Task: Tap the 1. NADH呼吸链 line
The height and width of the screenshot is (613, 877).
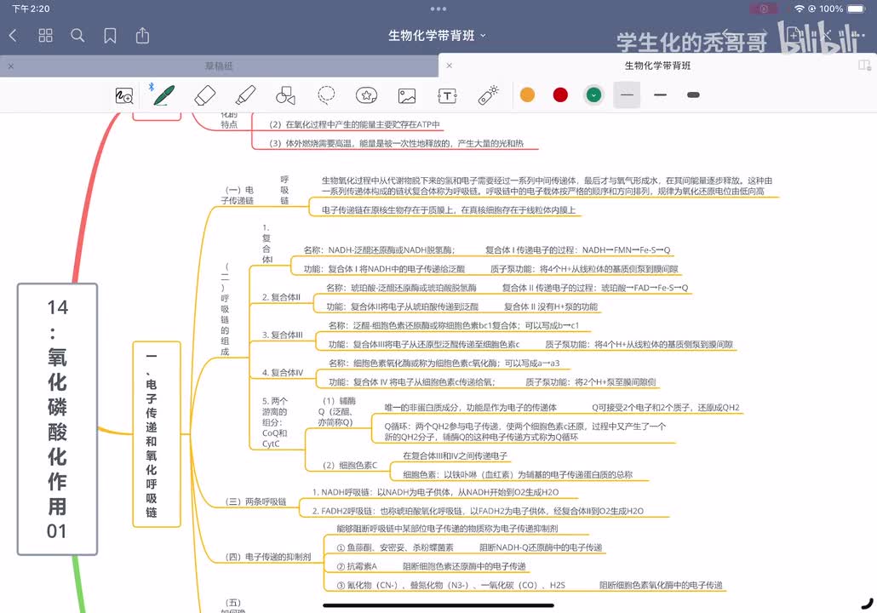Action: [435, 492]
